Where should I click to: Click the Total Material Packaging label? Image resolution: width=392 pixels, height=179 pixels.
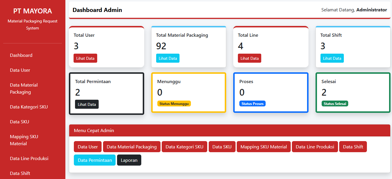click(182, 35)
